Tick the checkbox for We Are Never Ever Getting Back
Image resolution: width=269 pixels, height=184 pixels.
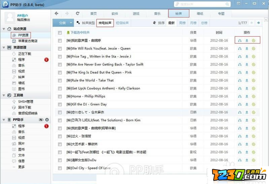tap(60, 65)
